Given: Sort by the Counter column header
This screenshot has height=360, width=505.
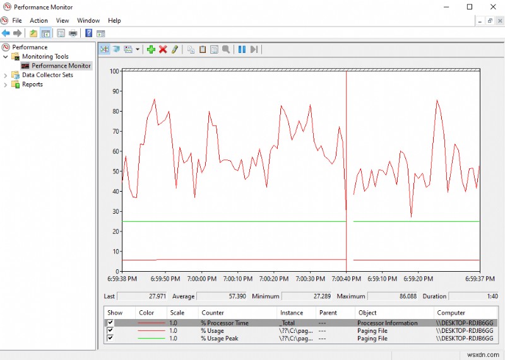Looking at the screenshot, I should pyautogui.click(x=213, y=313).
